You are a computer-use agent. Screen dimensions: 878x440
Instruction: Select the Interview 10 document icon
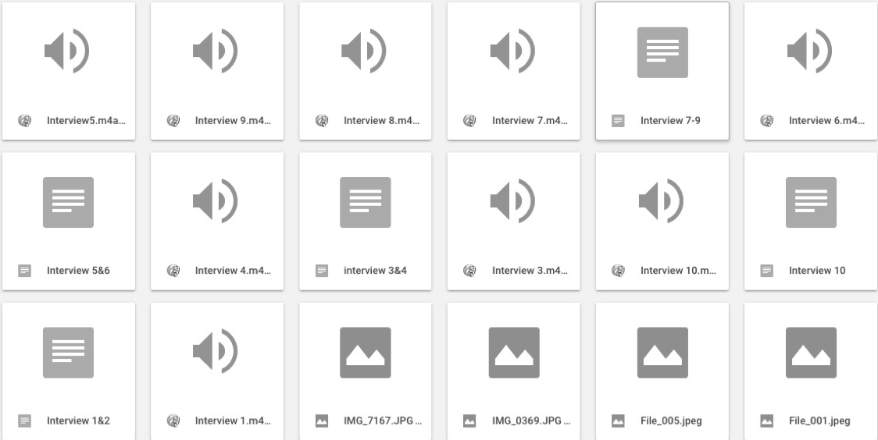(x=811, y=203)
